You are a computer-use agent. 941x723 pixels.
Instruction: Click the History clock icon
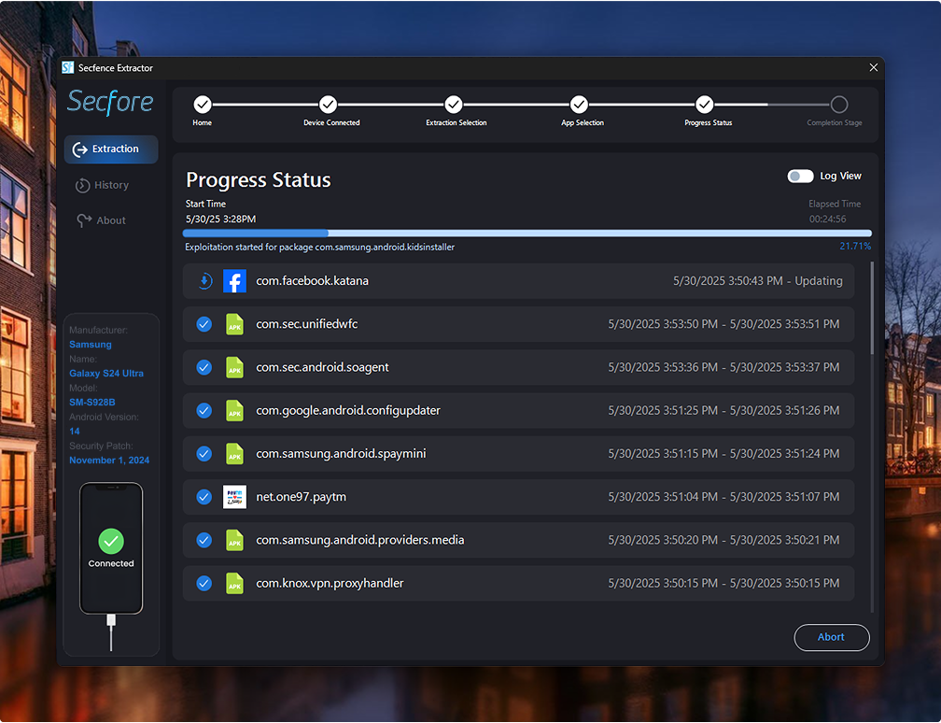[x=82, y=186]
